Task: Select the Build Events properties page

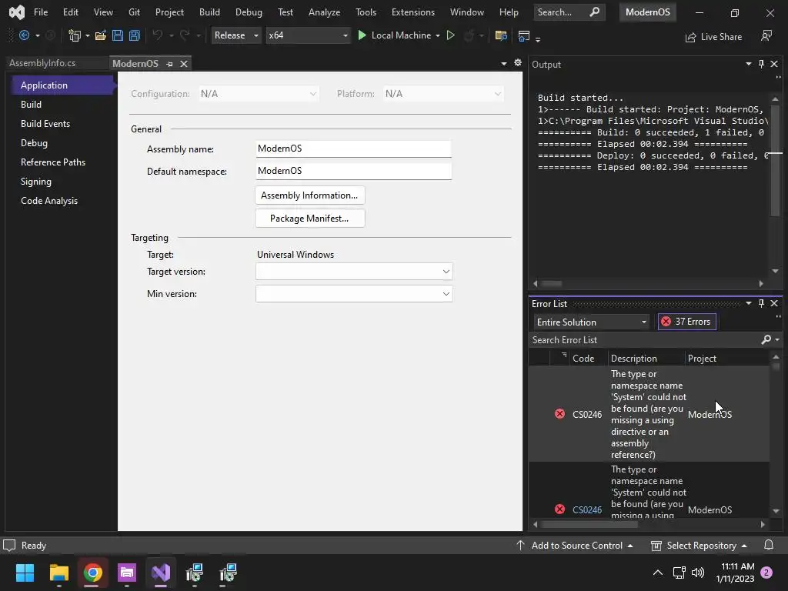Action: pos(45,124)
